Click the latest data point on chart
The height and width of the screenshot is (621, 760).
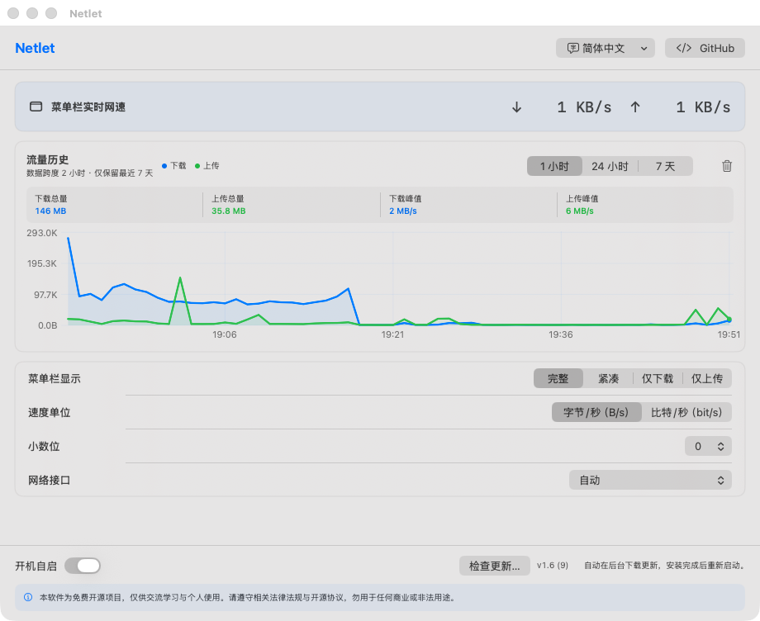click(x=729, y=320)
